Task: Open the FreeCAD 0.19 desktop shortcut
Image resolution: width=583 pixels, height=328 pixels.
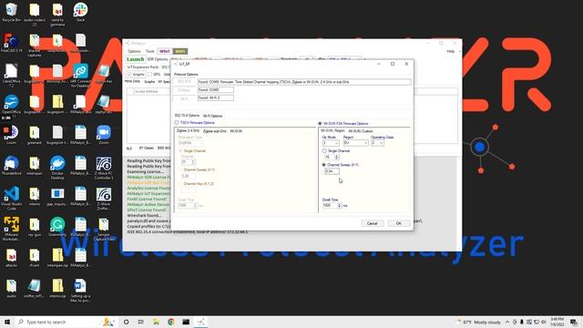Action: [11, 43]
